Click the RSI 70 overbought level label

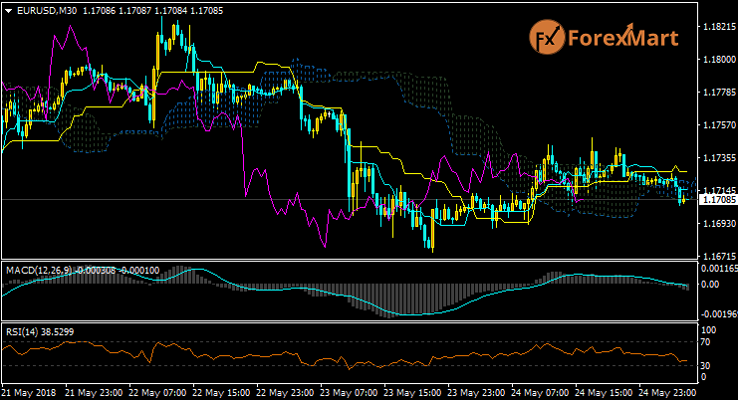707,342
